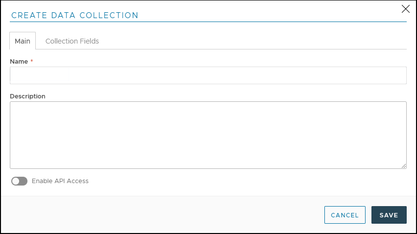Image resolution: width=417 pixels, height=234 pixels.
Task: Click the Name field label
Action: click(19, 62)
